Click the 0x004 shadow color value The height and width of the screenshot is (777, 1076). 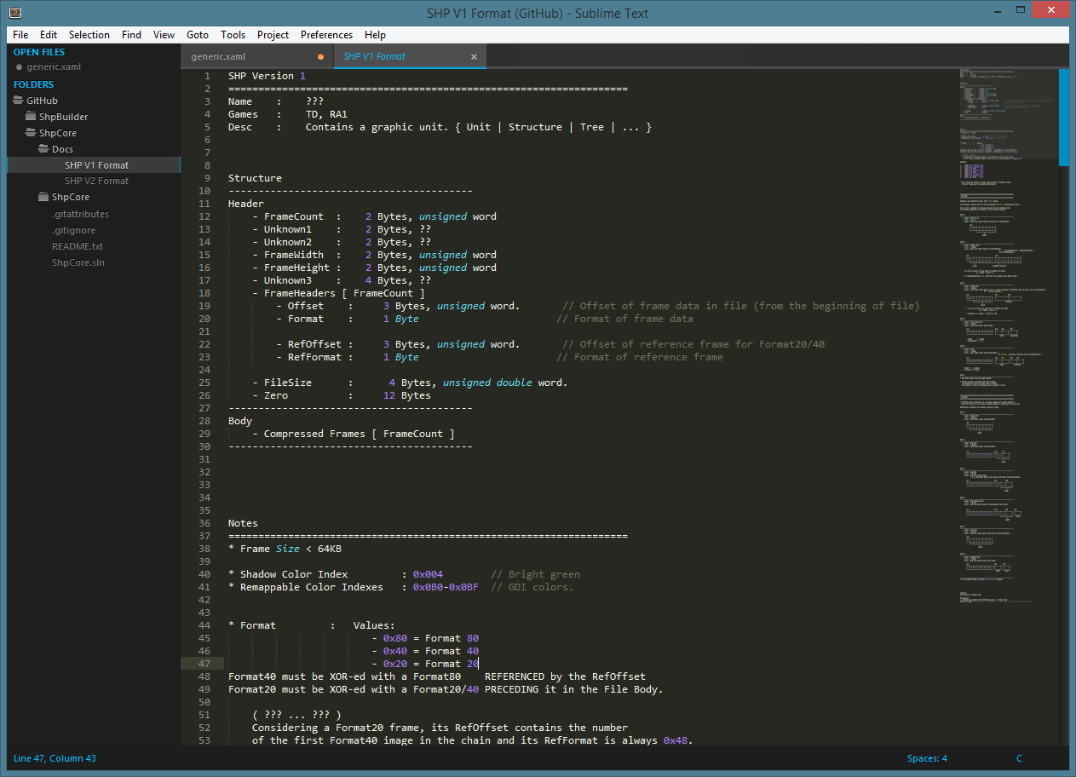[x=428, y=574]
